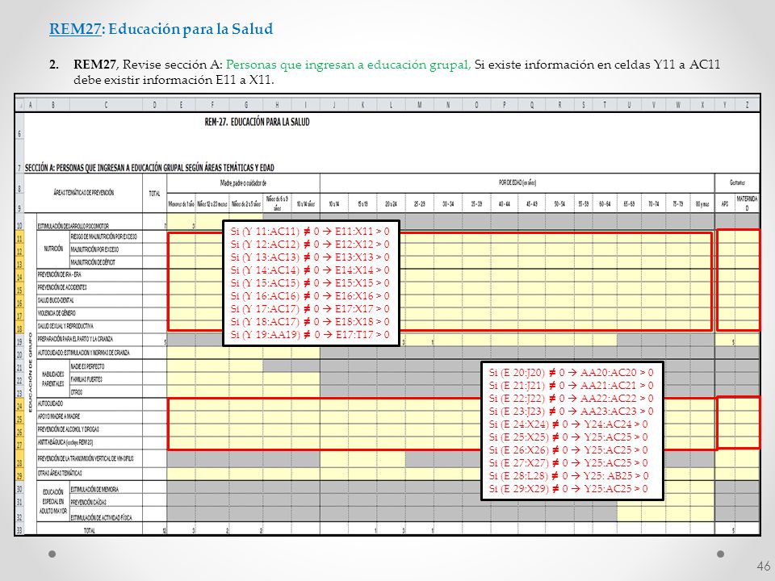Click 'NADIE ES PERFECTO' row label
Screen dimensions: 775x581
tap(87, 366)
